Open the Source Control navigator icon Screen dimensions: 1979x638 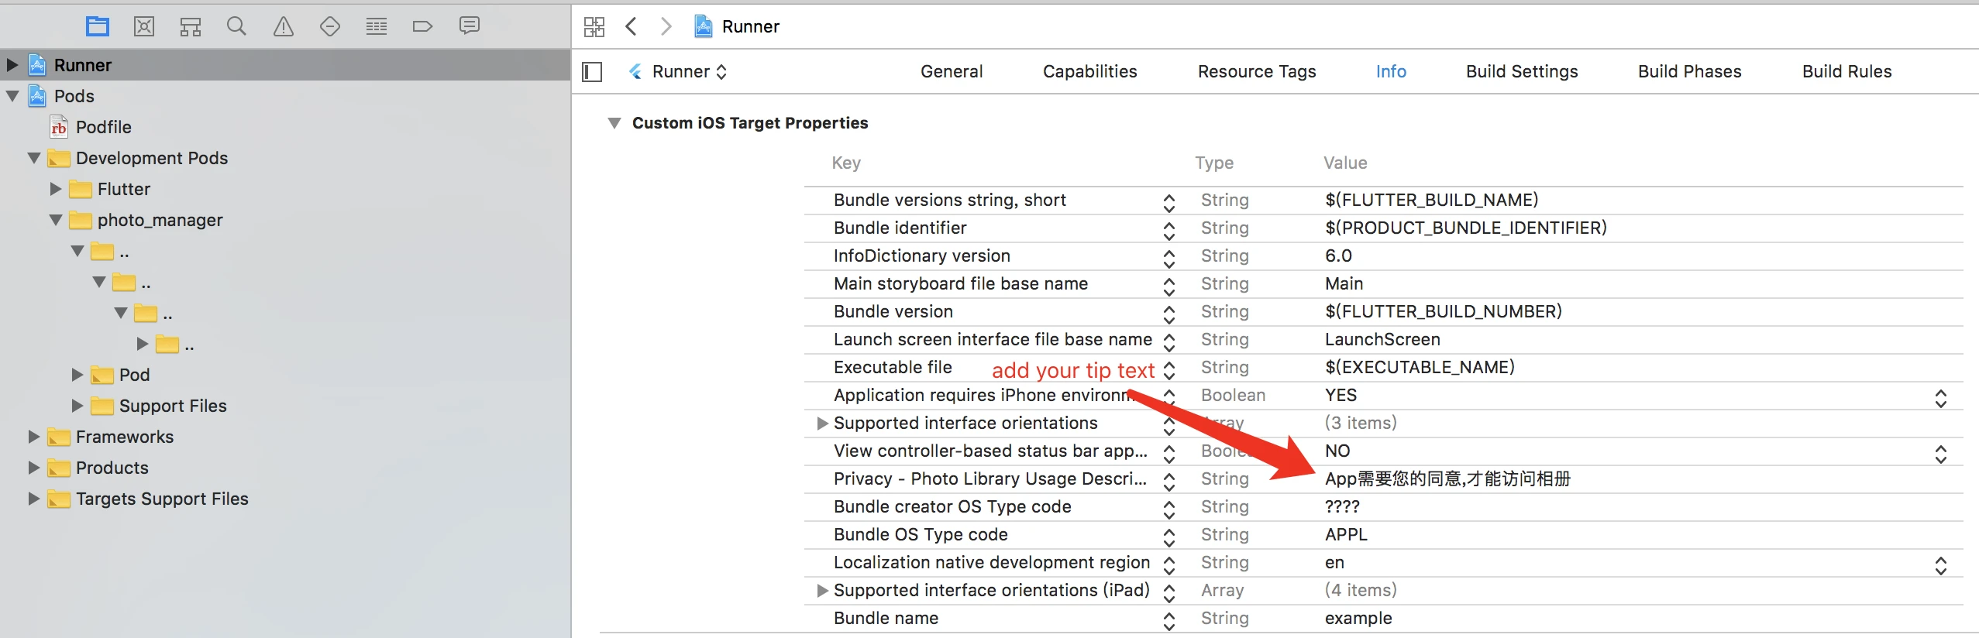144,27
